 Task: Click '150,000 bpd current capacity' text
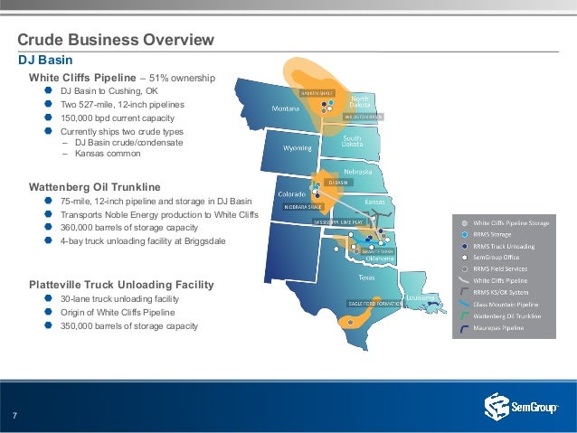tap(118, 118)
